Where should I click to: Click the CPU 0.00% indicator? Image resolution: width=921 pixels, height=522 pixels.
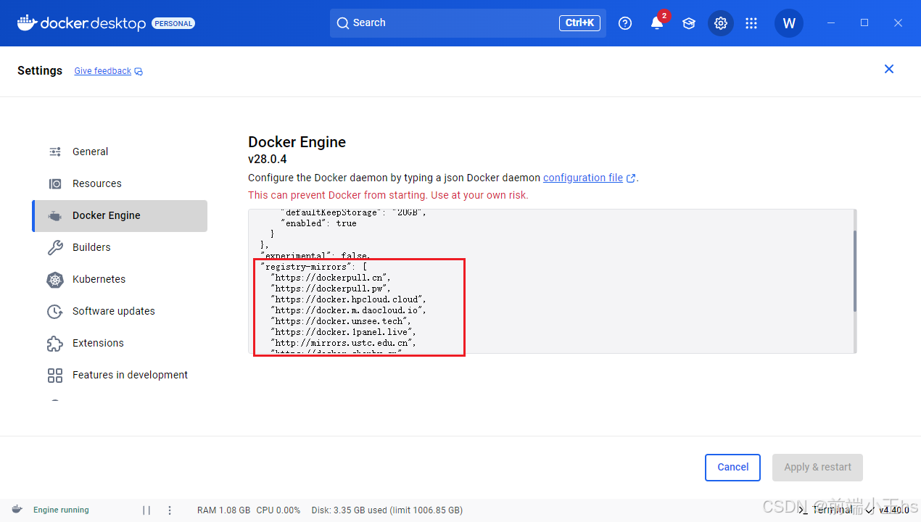tap(278, 510)
